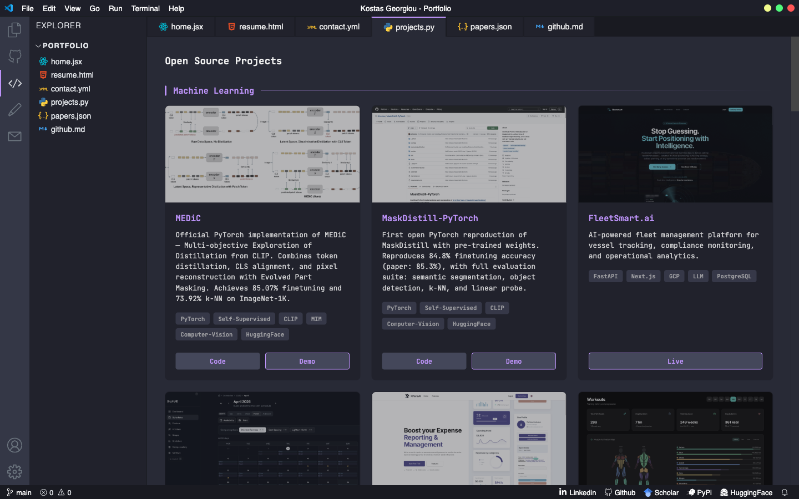Click the VS Code logo icon
The width and height of the screenshot is (799, 499).
[x=8, y=8]
